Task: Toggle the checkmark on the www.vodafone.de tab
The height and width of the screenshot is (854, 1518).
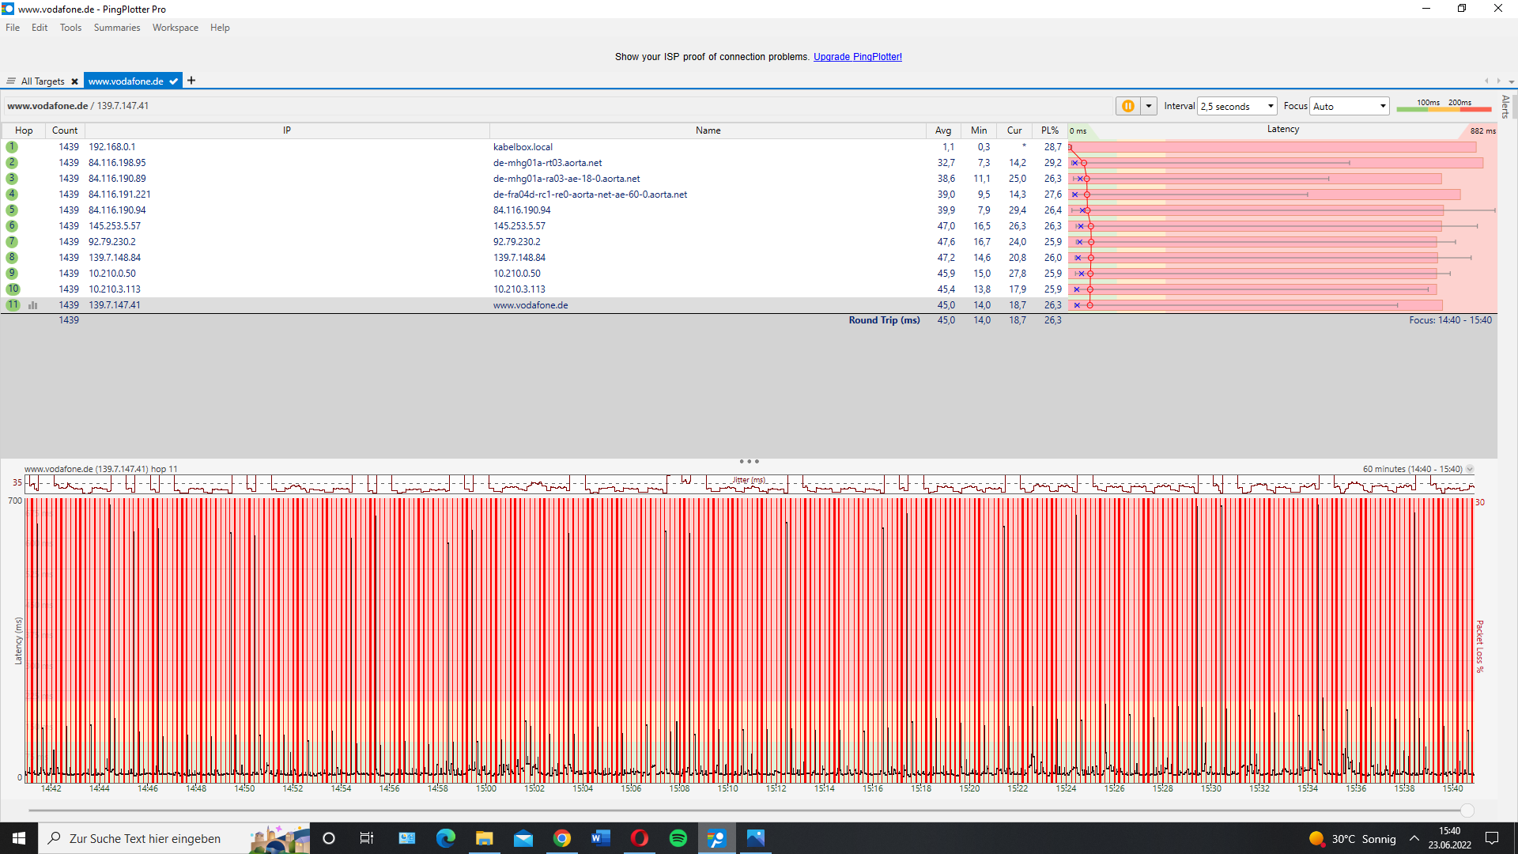Action: click(174, 81)
